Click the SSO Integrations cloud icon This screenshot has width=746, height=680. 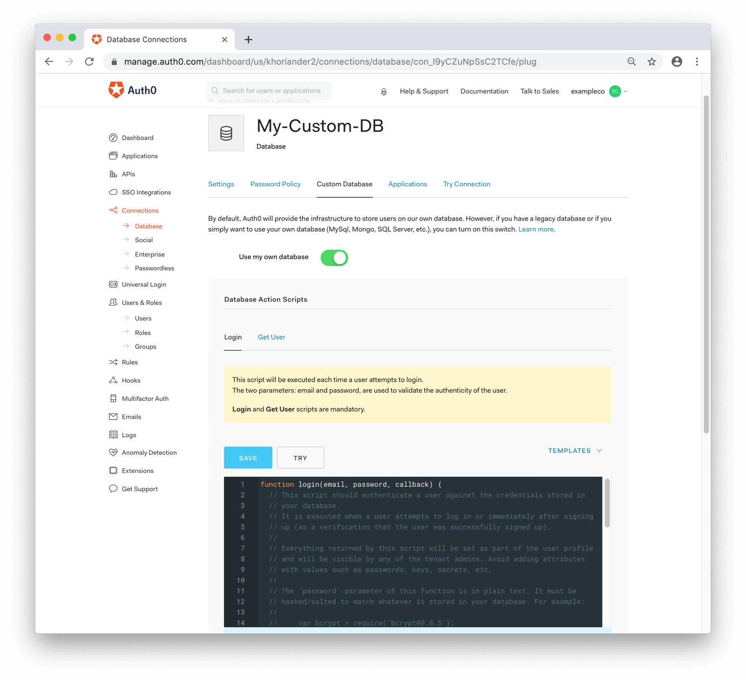click(x=113, y=192)
